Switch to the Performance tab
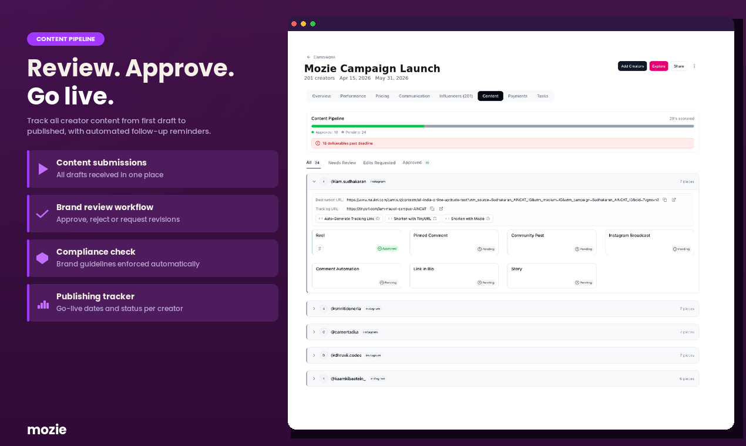The width and height of the screenshot is (746, 446). [353, 96]
